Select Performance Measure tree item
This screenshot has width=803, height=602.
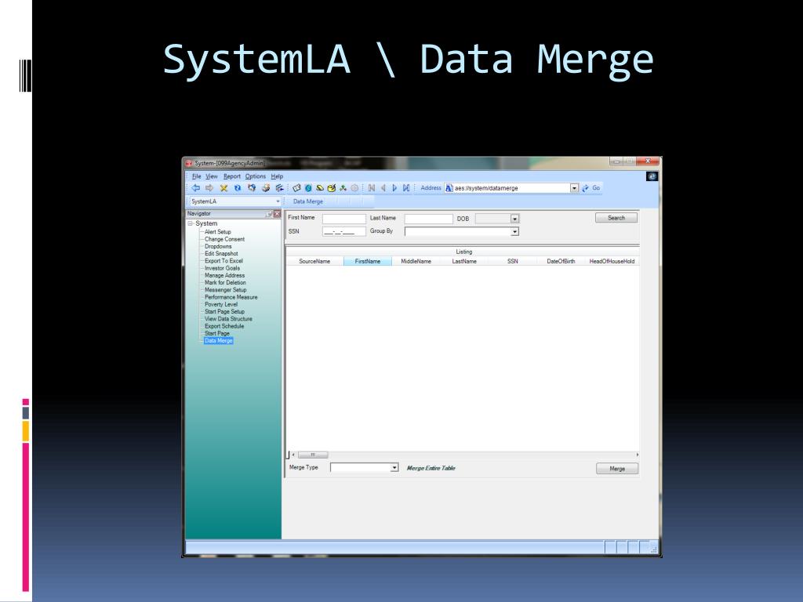pyautogui.click(x=231, y=297)
